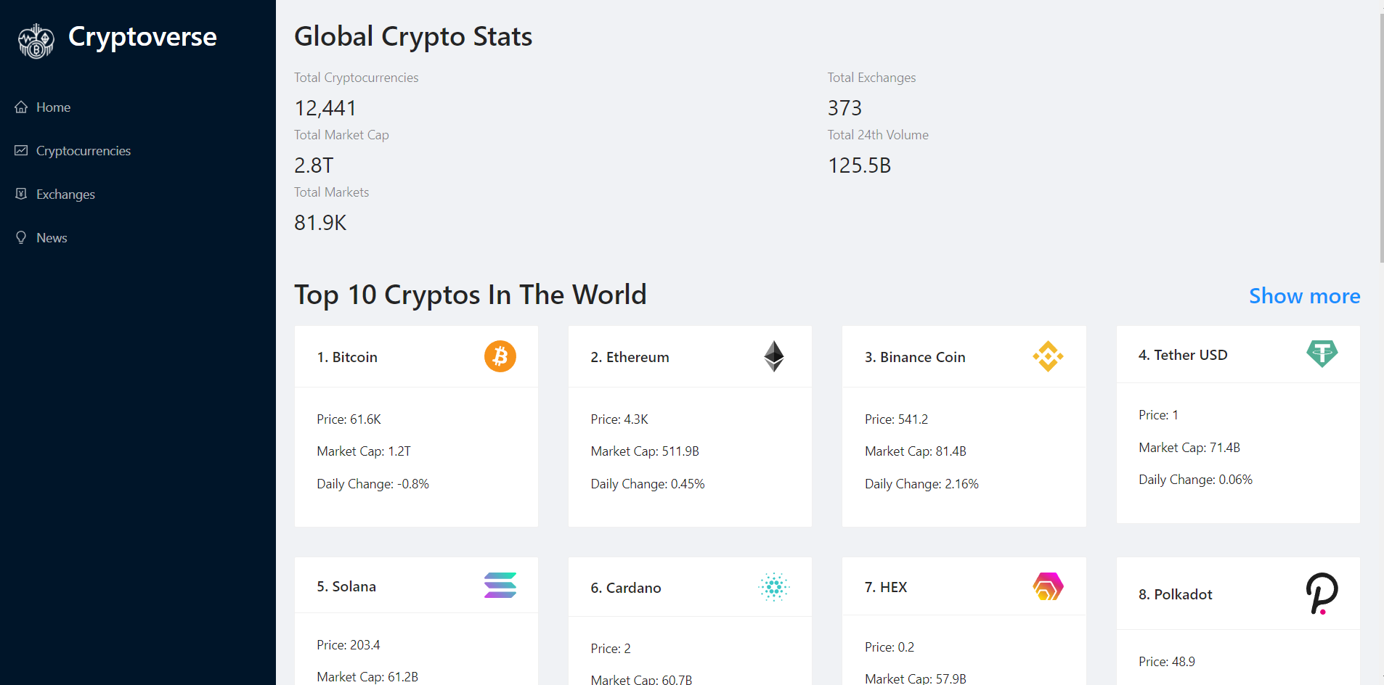Click Bitcoin's Market Cap: 1.2T text
This screenshot has height=685, width=1384.
[364, 451]
